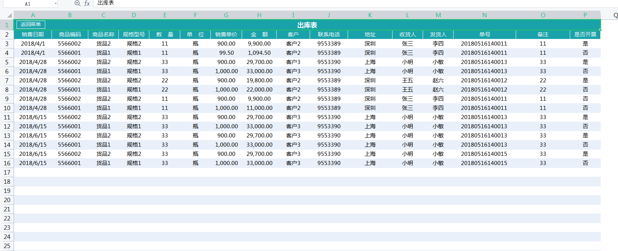Click 王五 in row 7
The image size is (618, 251).
click(408, 80)
